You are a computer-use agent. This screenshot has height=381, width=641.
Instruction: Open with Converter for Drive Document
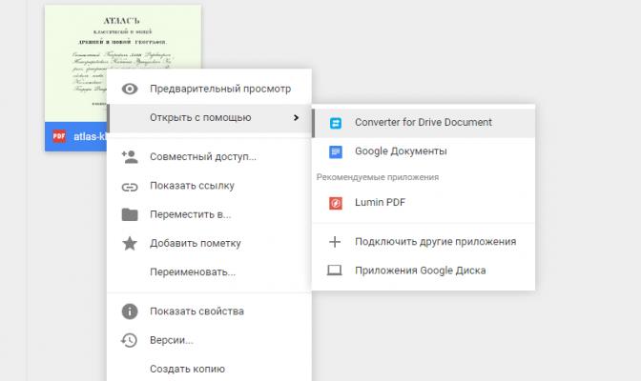[x=424, y=123]
